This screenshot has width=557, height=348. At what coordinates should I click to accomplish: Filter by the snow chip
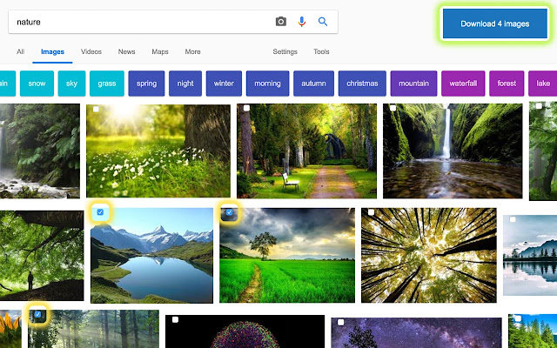tap(37, 84)
